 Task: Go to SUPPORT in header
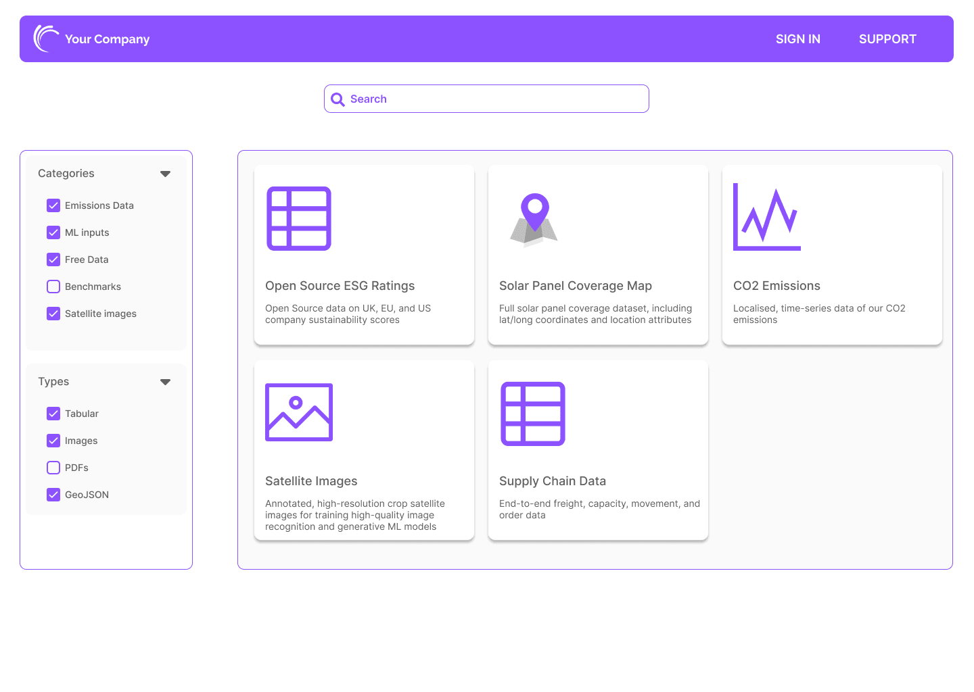[887, 39]
